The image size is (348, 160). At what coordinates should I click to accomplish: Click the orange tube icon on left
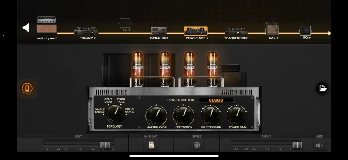coord(27,88)
